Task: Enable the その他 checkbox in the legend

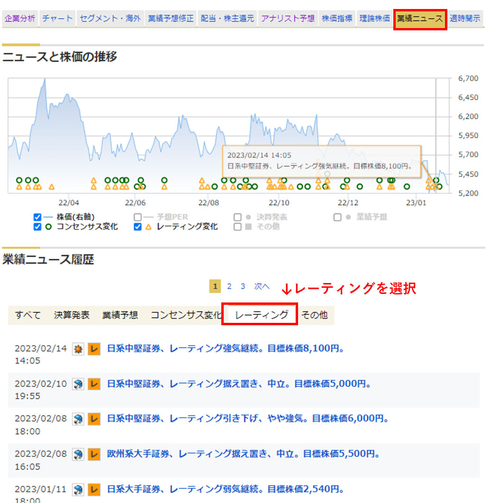Action: click(x=237, y=227)
